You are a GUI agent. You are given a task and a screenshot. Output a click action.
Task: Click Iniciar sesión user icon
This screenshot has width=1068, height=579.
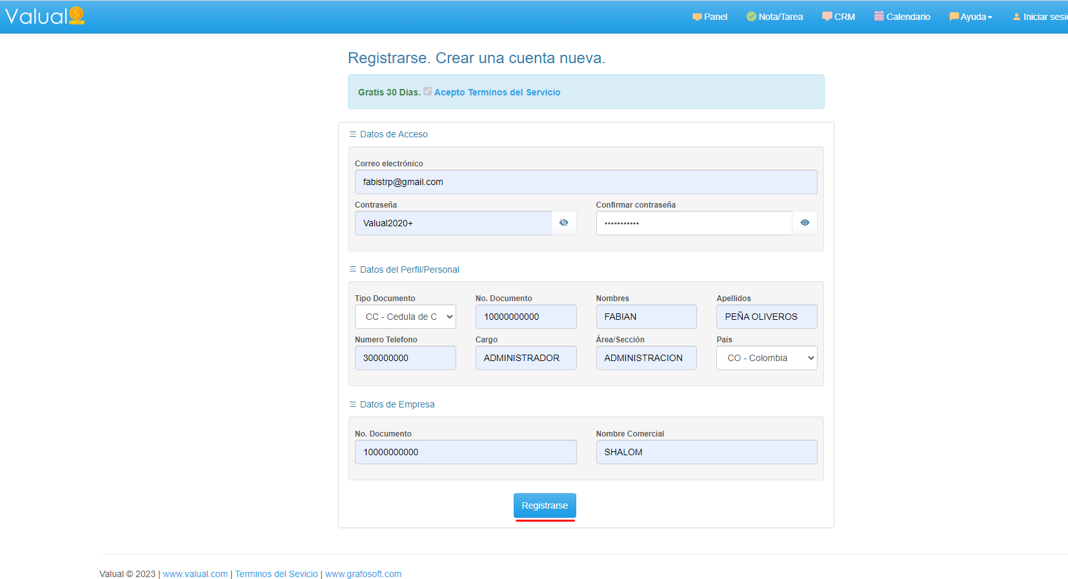(1016, 17)
